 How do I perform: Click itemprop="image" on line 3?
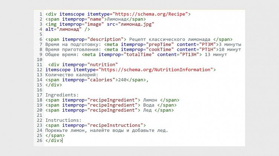tap(81, 24)
